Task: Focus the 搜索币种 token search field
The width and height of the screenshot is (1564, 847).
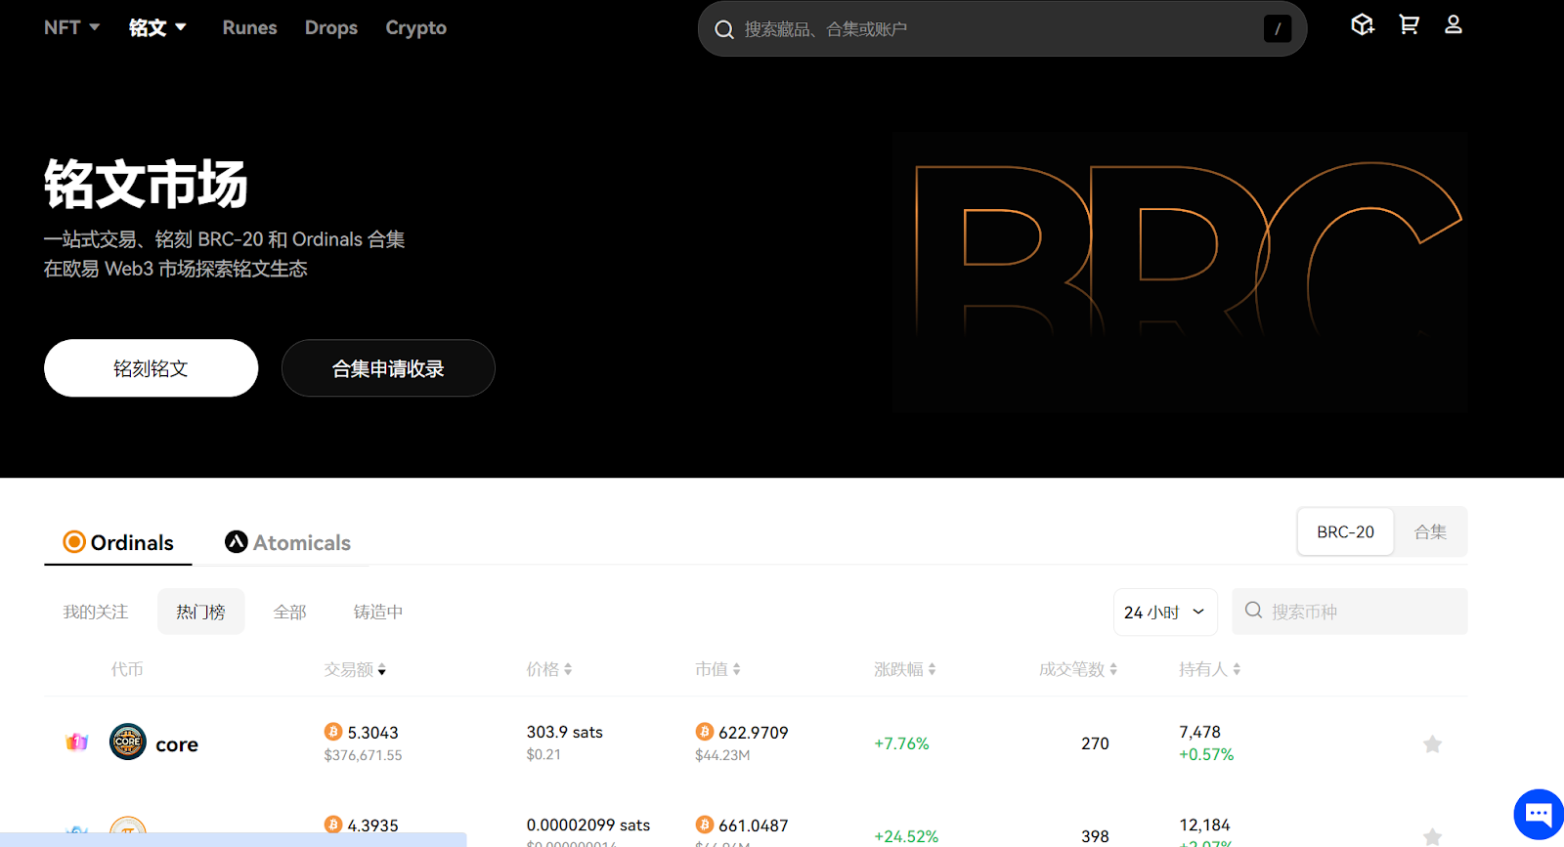Action: [1350, 612]
